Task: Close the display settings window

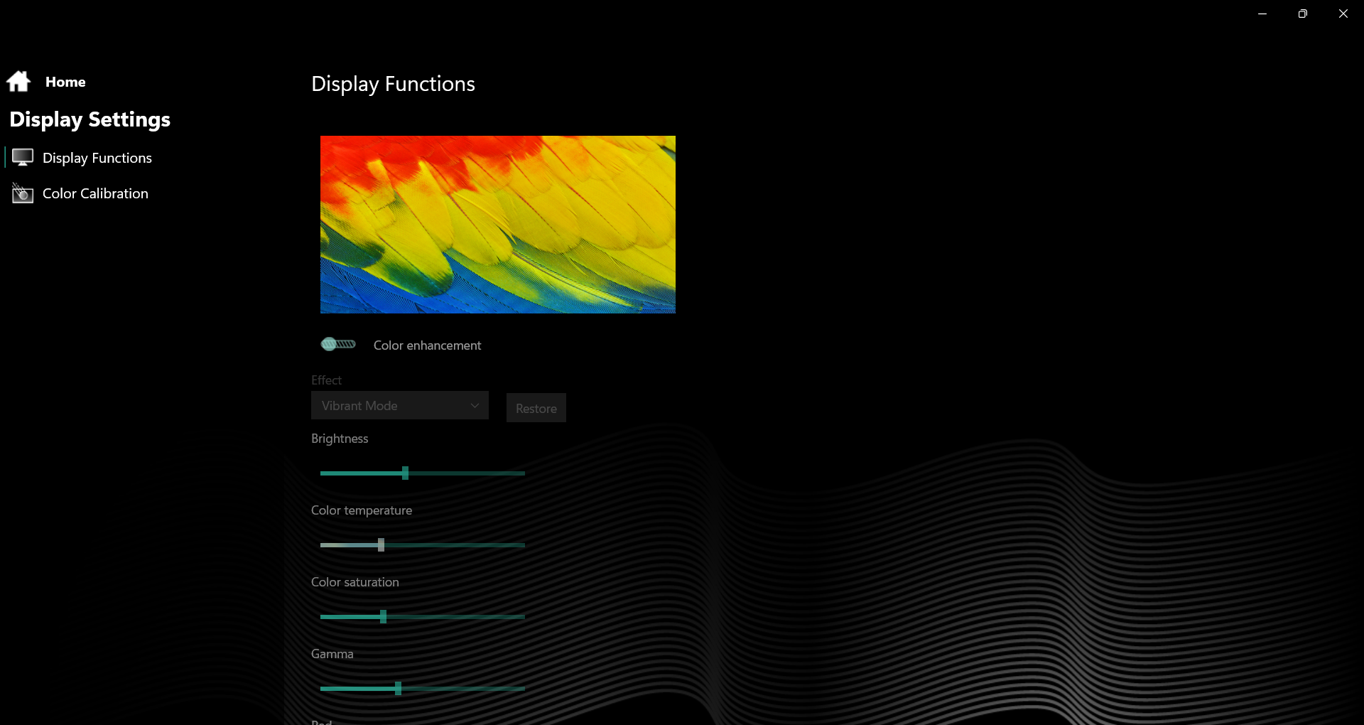Action: coord(1343,14)
